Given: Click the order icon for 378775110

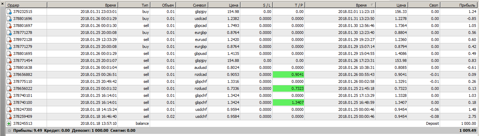Looking at the screenshot, I should [x=9, y=81].
